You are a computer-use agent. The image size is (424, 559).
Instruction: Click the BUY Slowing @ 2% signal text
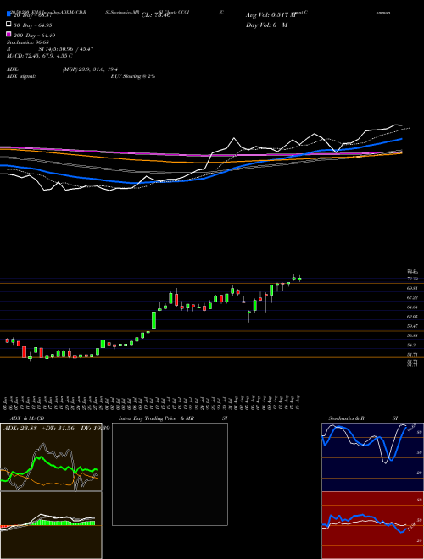(x=133, y=76)
